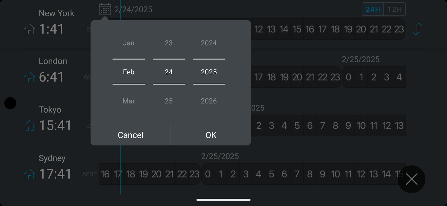Tap hour 5 on Sydney timeline

(271, 174)
